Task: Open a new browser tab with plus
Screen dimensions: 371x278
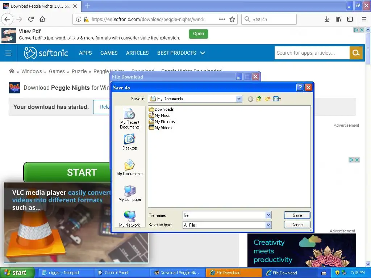Action: [87, 6]
